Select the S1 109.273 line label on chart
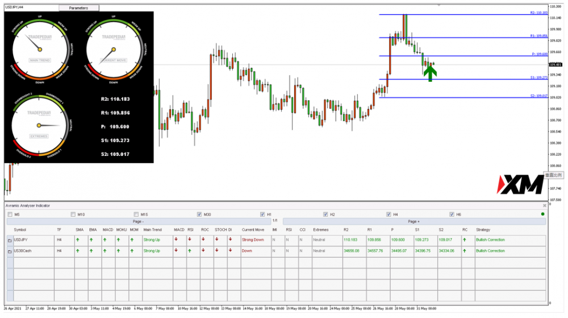Viewport: 568px width, 318px height. click(538, 77)
